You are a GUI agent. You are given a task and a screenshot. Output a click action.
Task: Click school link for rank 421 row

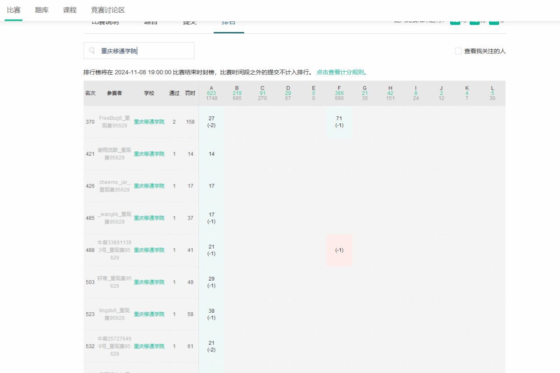(149, 154)
